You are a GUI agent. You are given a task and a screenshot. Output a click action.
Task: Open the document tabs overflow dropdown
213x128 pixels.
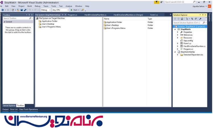(x=171, y=15)
